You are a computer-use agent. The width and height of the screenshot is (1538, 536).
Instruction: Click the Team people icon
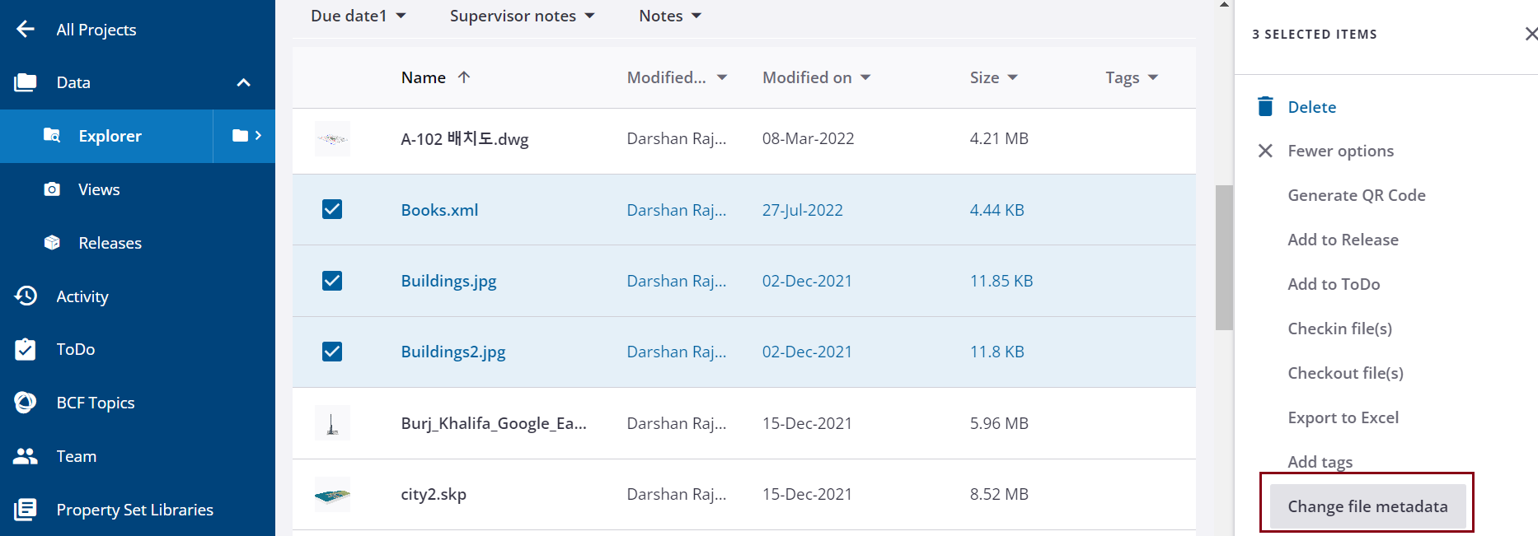pyautogui.click(x=26, y=456)
